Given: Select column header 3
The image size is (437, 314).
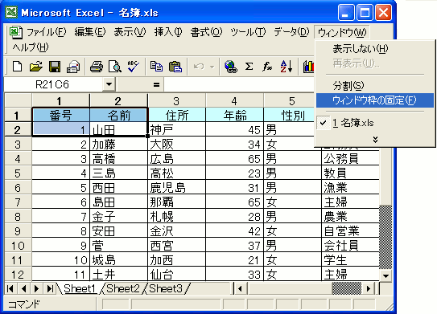Looking at the screenshot, I should (x=176, y=101).
